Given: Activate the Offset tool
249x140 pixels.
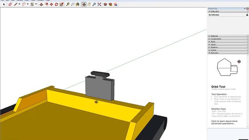Looking at the screenshot, I should click(x=46, y=4).
